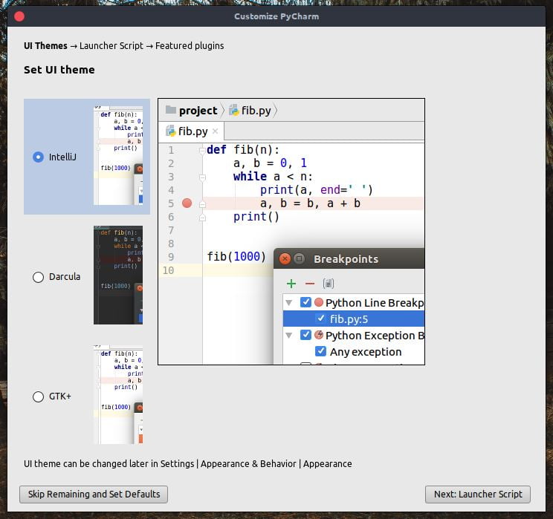Toggle the fib.py:5 breakpoint checkbox

pyautogui.click(x=320, y=319)
